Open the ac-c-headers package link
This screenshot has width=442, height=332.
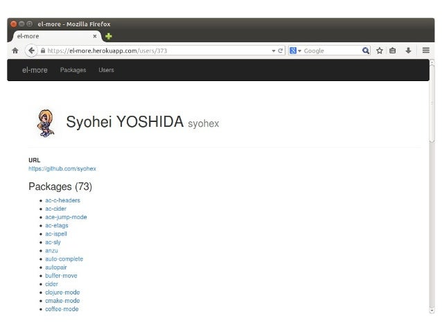(x=62, y=200)
